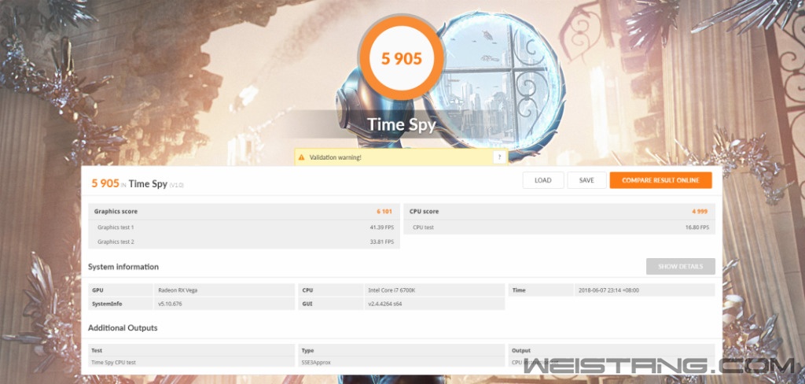Image resolution: width=805 pixels, height=384 pixels.
Task: Click the Type column header
Action: pos(307,351)
